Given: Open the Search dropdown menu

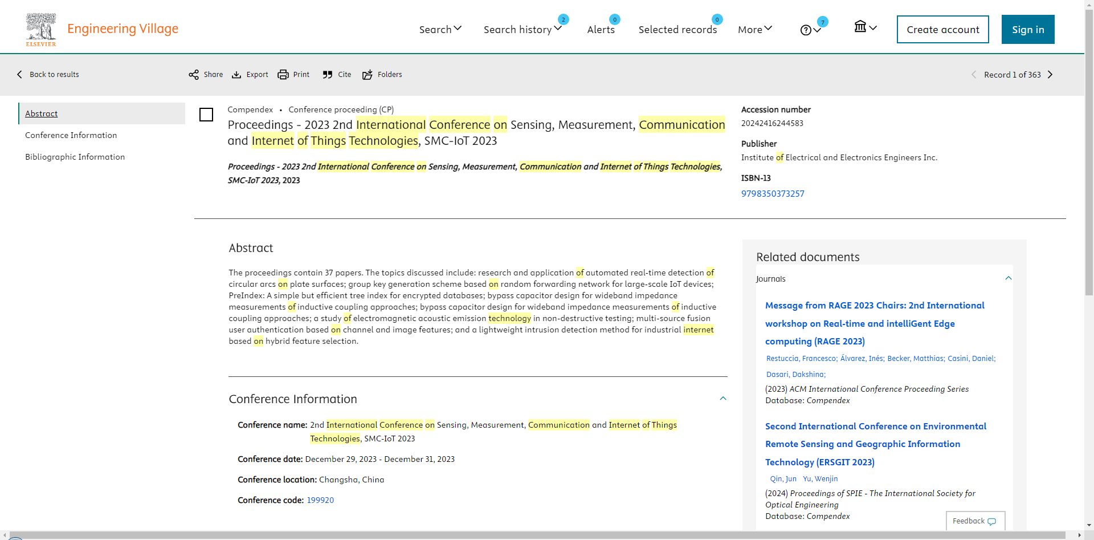Looking at the screenshot, I should coord(440,29).
